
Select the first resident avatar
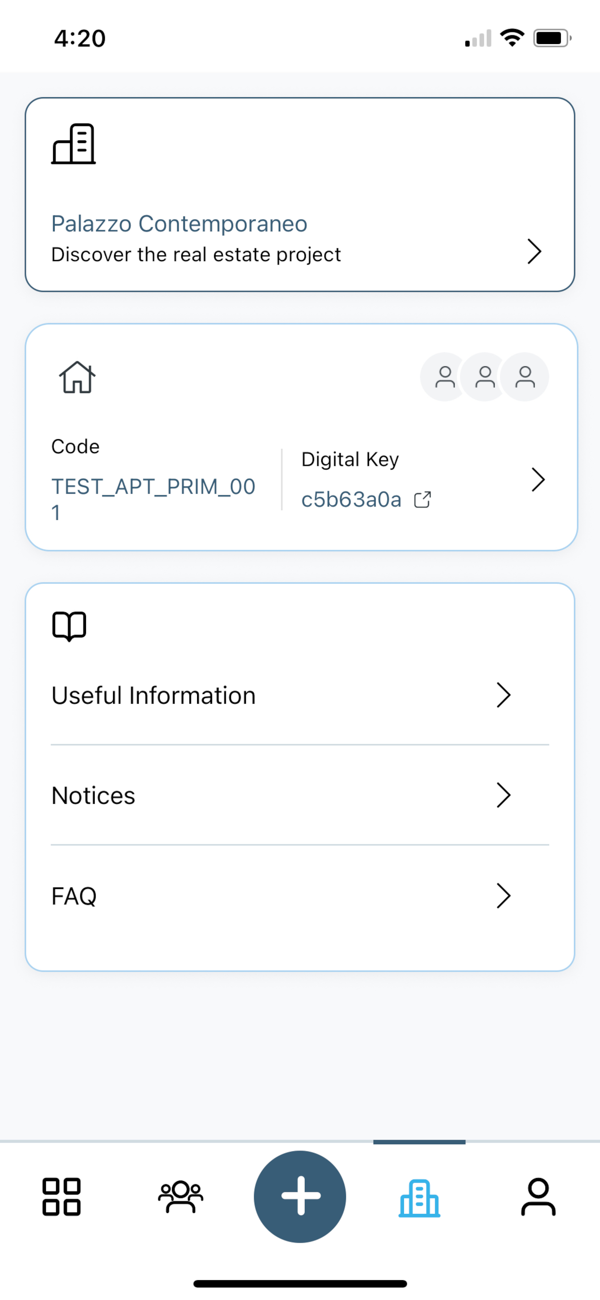(444, 377)
